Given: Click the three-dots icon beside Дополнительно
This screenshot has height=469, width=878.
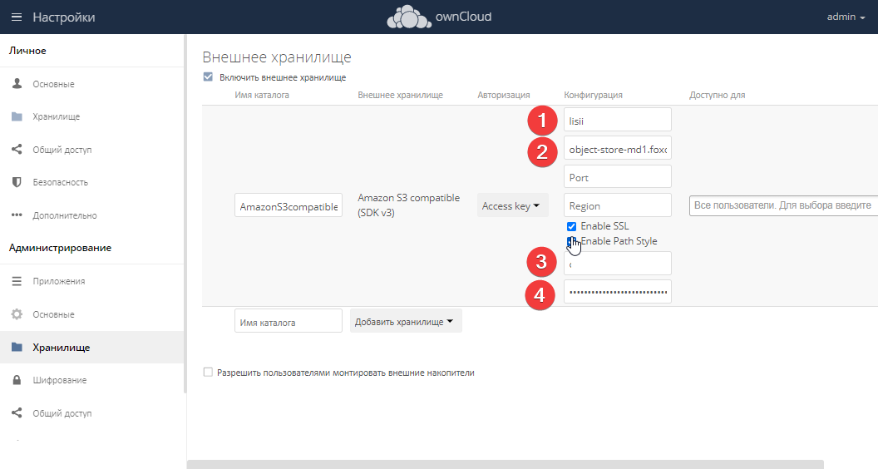Looking at the screenshot, I should click(17, 215).
